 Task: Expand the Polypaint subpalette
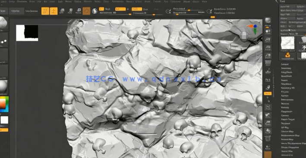click(285, 123)
